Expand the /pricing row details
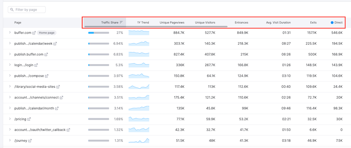The width and height of the screenshot is (351, 148). click(10, 119)
